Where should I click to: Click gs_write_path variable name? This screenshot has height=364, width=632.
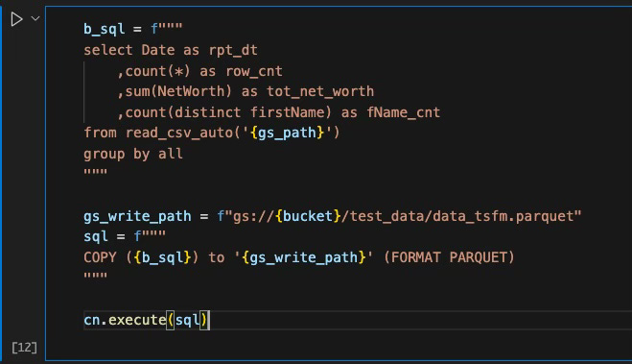137,216
